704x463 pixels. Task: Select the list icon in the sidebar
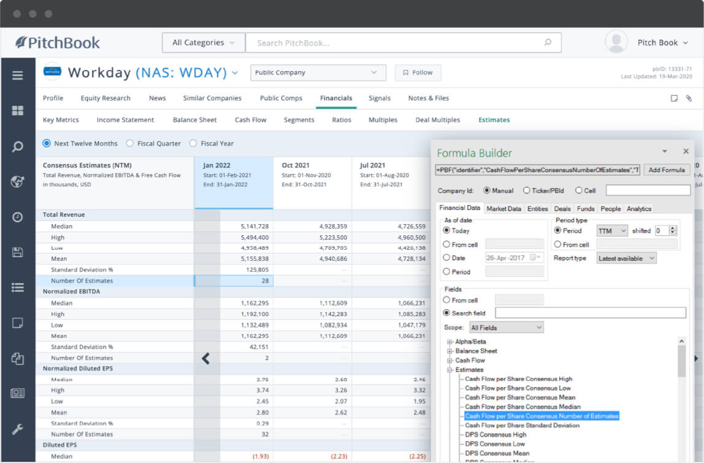pyautogui.click(x=18, y=286)
